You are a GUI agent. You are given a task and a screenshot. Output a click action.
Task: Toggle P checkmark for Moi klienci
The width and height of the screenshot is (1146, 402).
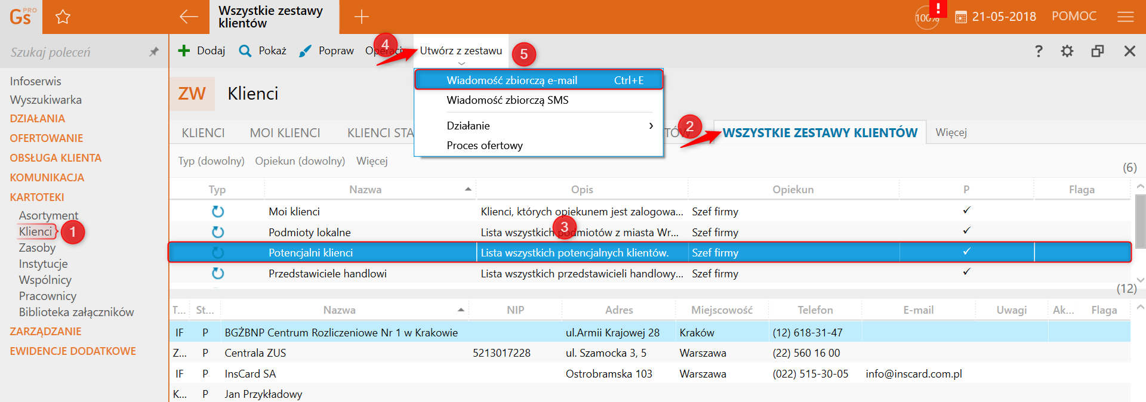966,210
